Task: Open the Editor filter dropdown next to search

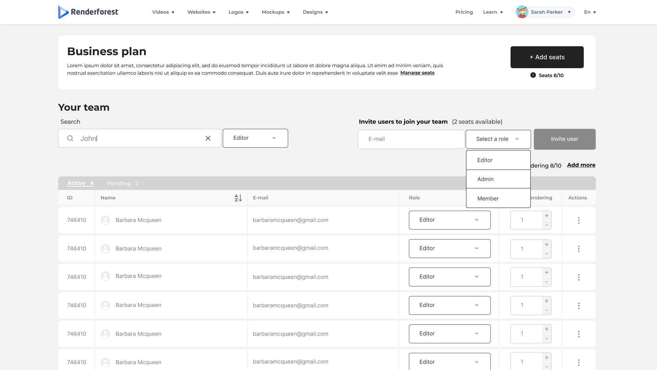Action: 255,138
